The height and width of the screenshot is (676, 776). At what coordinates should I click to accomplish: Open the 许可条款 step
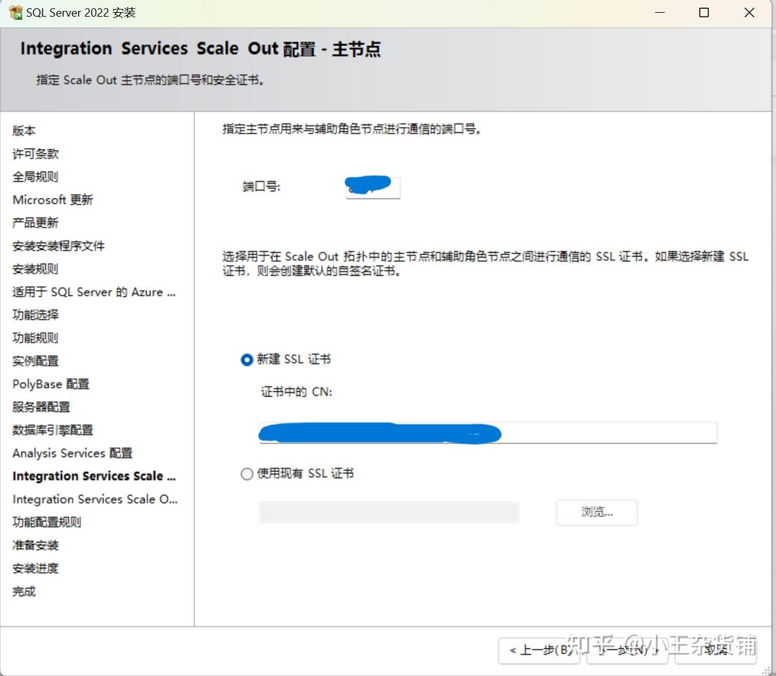point(35,153)
